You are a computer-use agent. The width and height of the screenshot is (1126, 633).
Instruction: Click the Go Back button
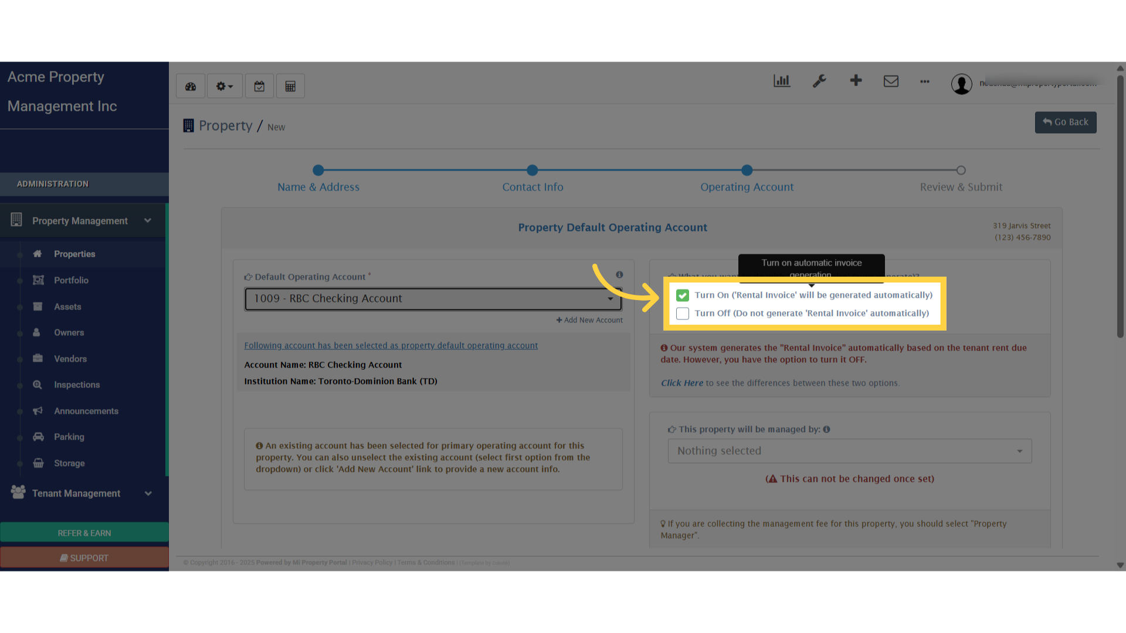point(1065,122)
